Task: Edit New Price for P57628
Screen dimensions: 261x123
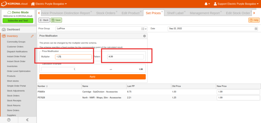Action: pos(238,98)
